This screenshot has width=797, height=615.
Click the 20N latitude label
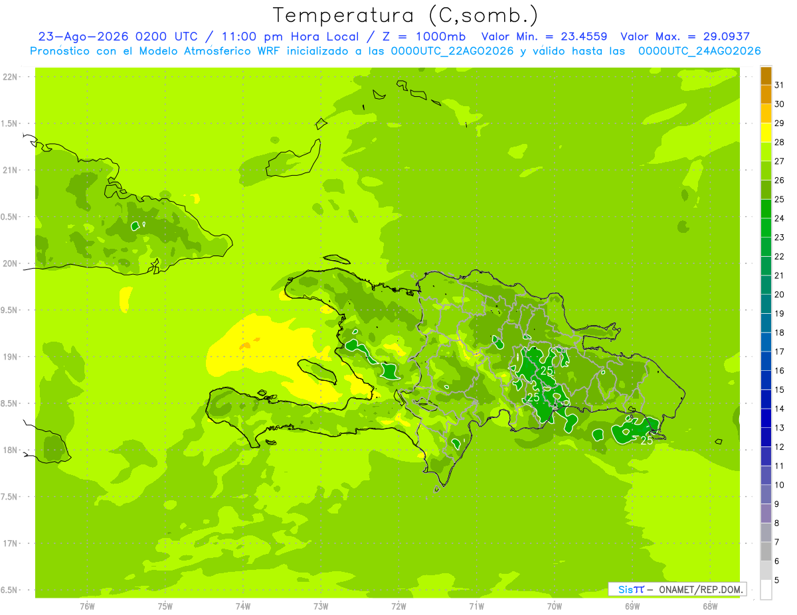(x=11, y=264)
